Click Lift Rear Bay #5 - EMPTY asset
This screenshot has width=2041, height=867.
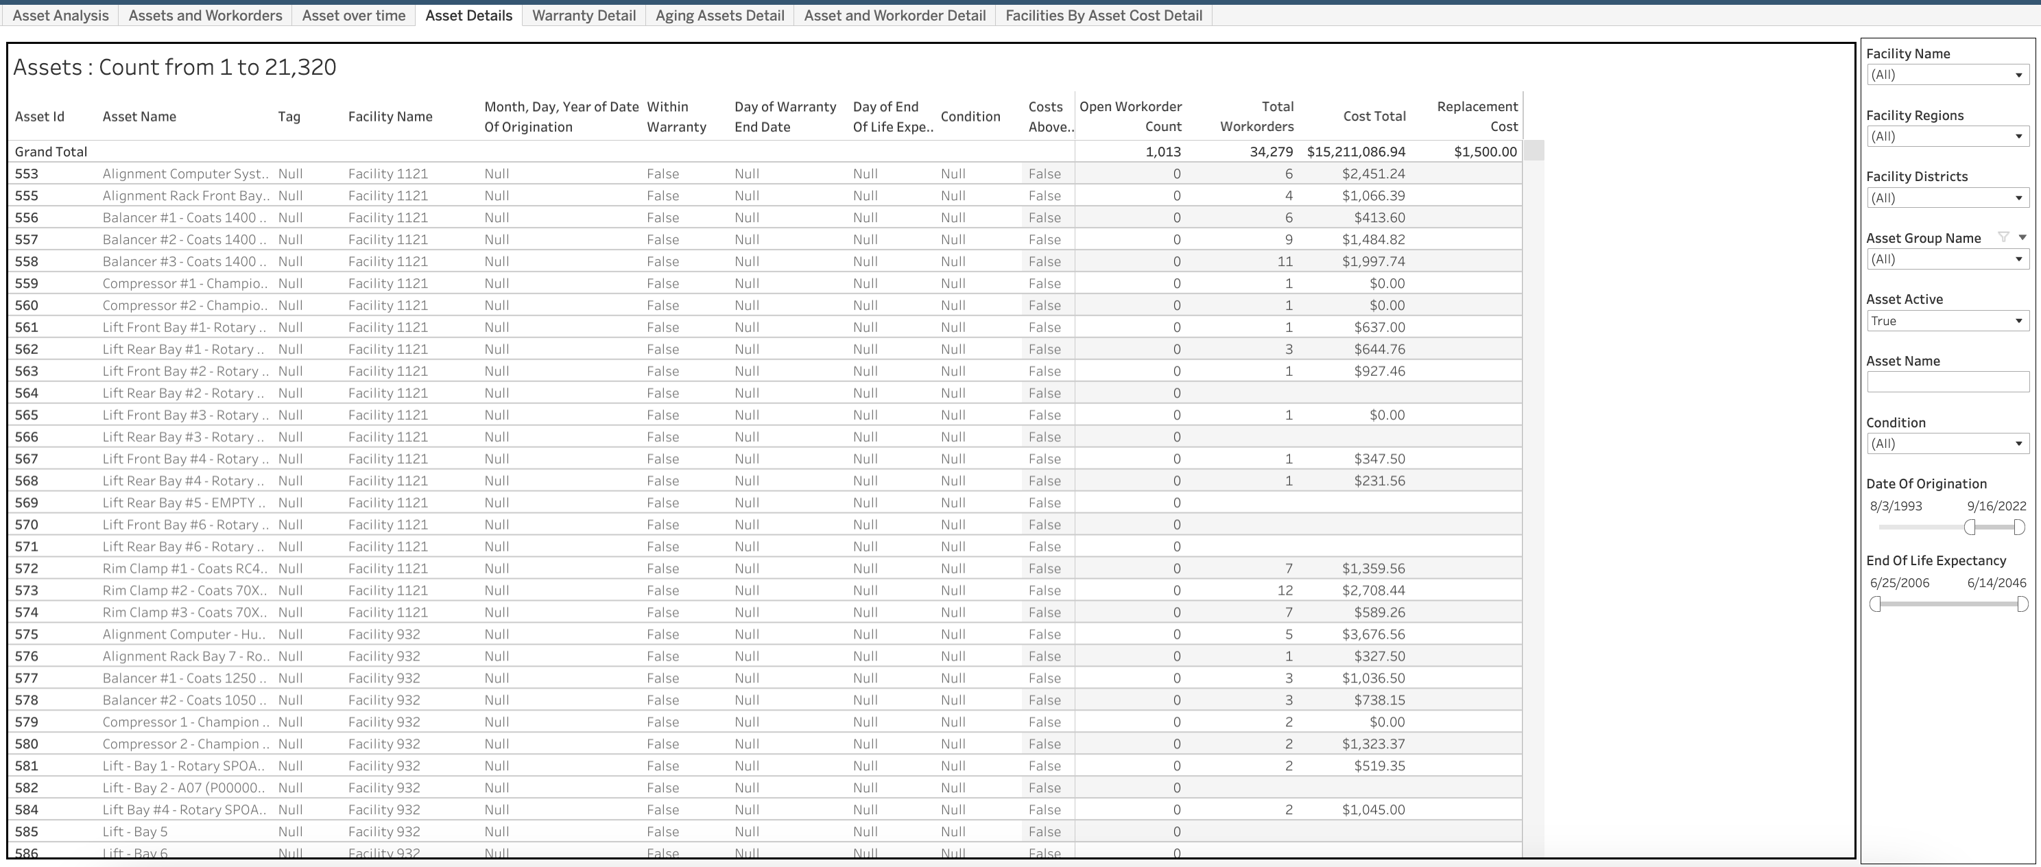coord(184,503)
